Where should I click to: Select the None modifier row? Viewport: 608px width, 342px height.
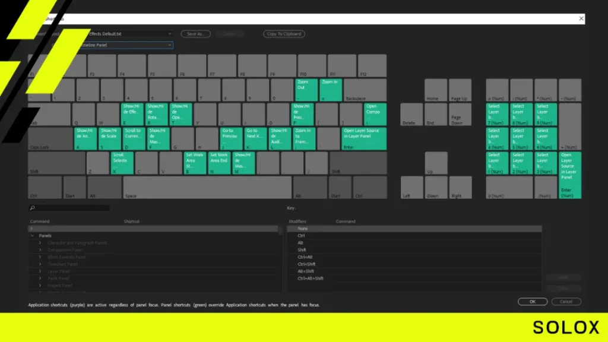(414, 229)
